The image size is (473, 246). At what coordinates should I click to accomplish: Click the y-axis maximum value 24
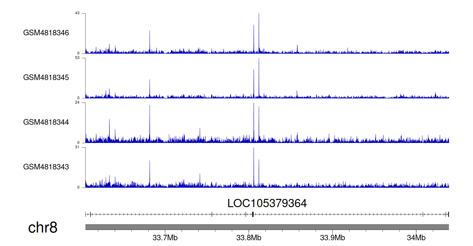(77, 102)
